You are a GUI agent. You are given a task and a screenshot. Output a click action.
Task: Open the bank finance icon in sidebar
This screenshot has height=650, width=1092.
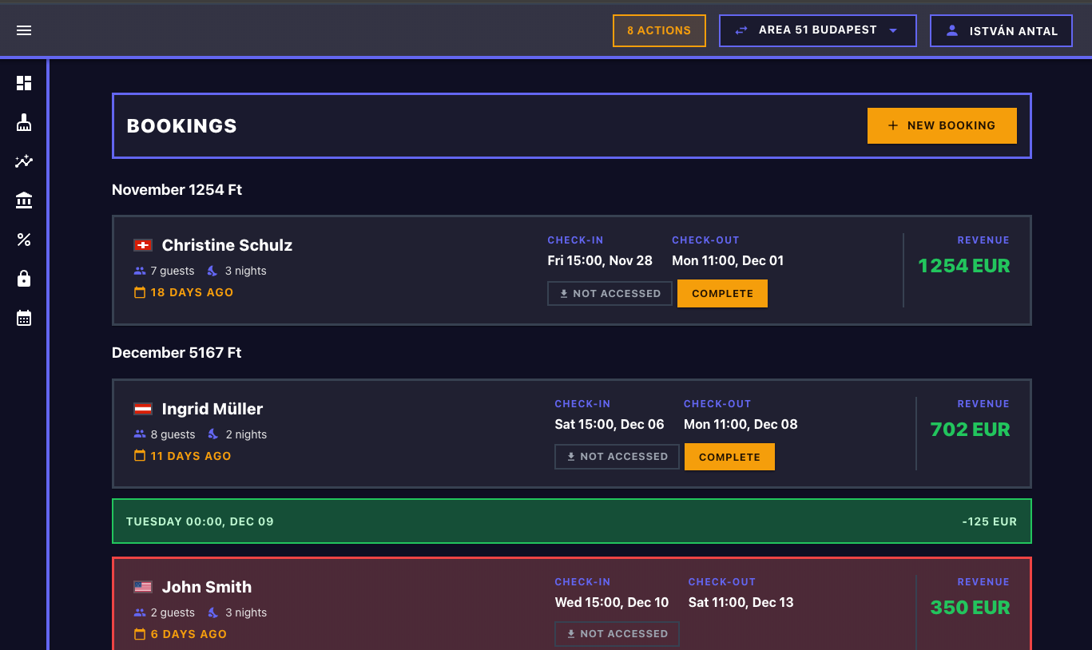pyautogui.click(x=24, y=200)
